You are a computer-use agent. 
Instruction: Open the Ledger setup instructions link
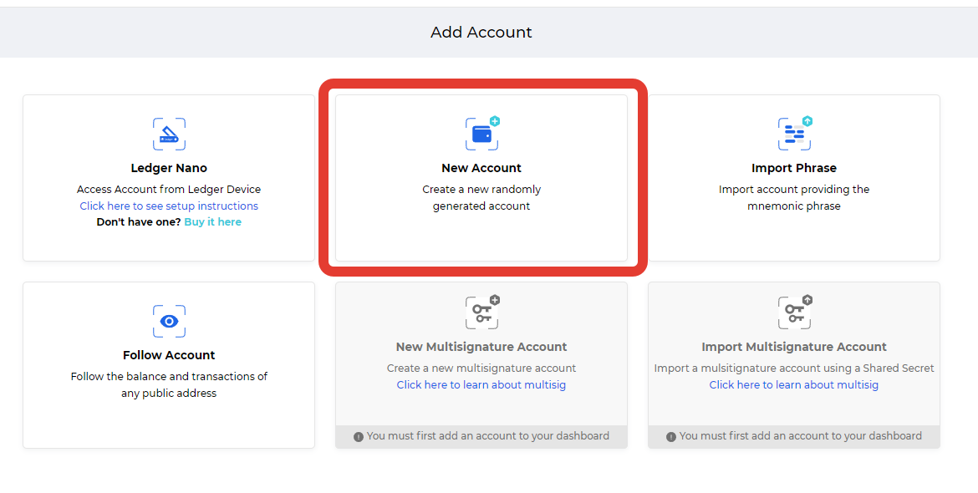[169, 206]
